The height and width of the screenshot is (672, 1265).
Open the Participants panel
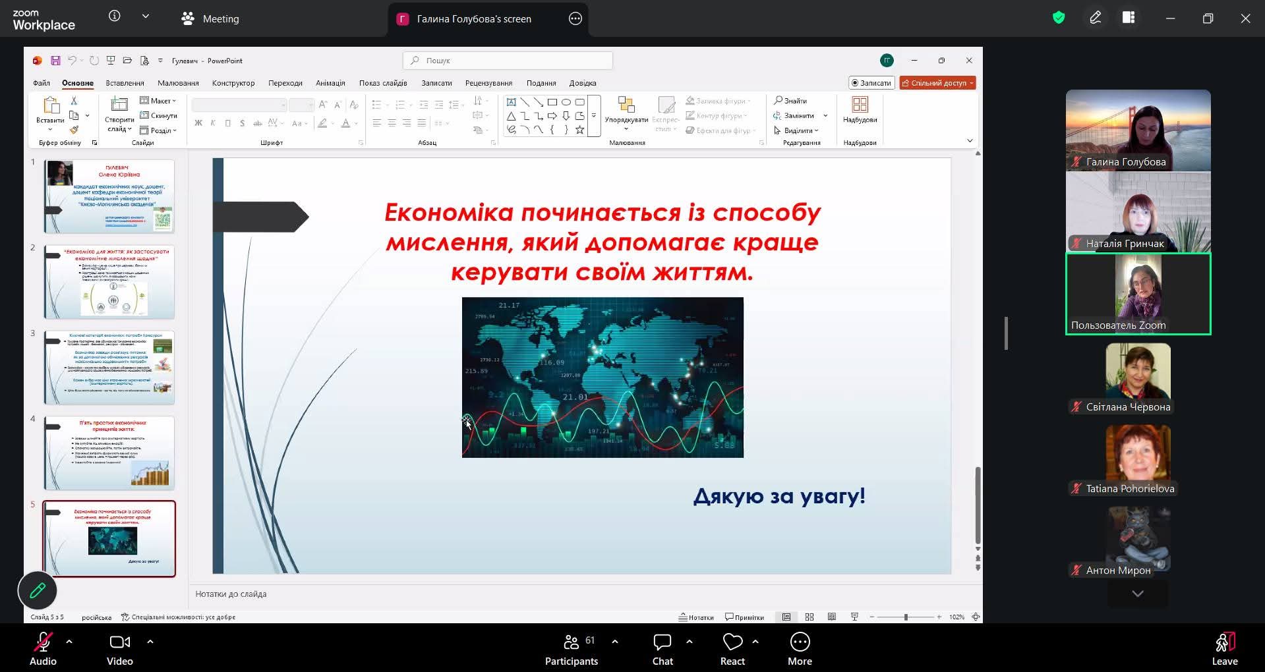tap(571, 650)
